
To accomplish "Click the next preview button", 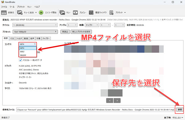I will point(117,101).
